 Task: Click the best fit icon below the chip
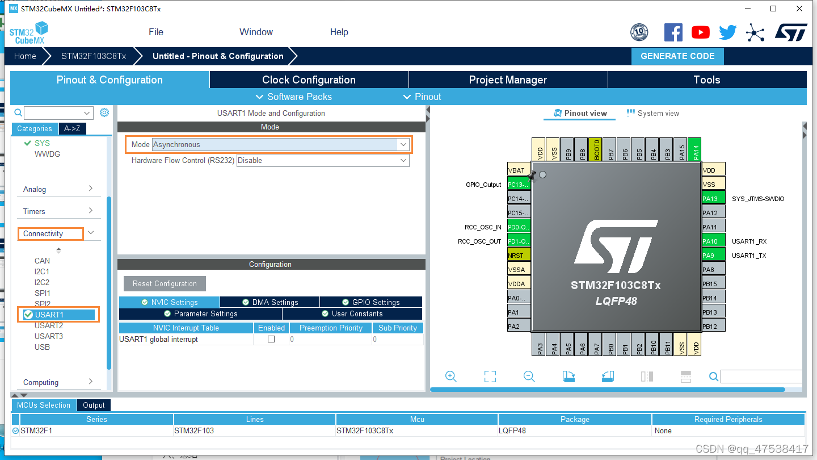489,377
